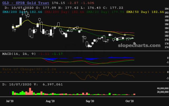Image resolution: width=169 pixels, height=106 pixels.
Task: Click the GLD - SPDR Gold Trust title
Action: coord(26,3)
